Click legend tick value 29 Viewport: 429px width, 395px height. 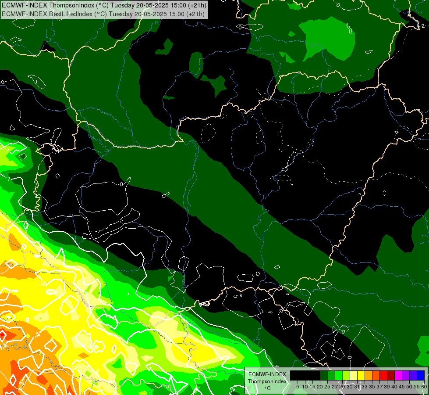point(342,387)
